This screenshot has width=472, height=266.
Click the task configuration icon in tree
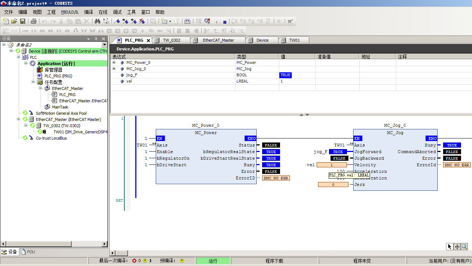click(x=40, y=82)
